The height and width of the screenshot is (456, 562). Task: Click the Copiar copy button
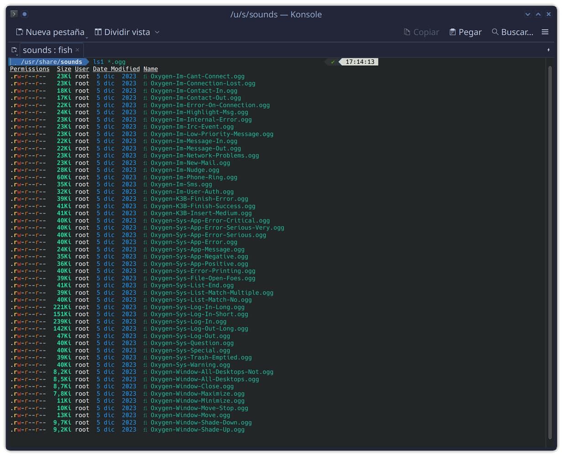[x=421, y=32]
